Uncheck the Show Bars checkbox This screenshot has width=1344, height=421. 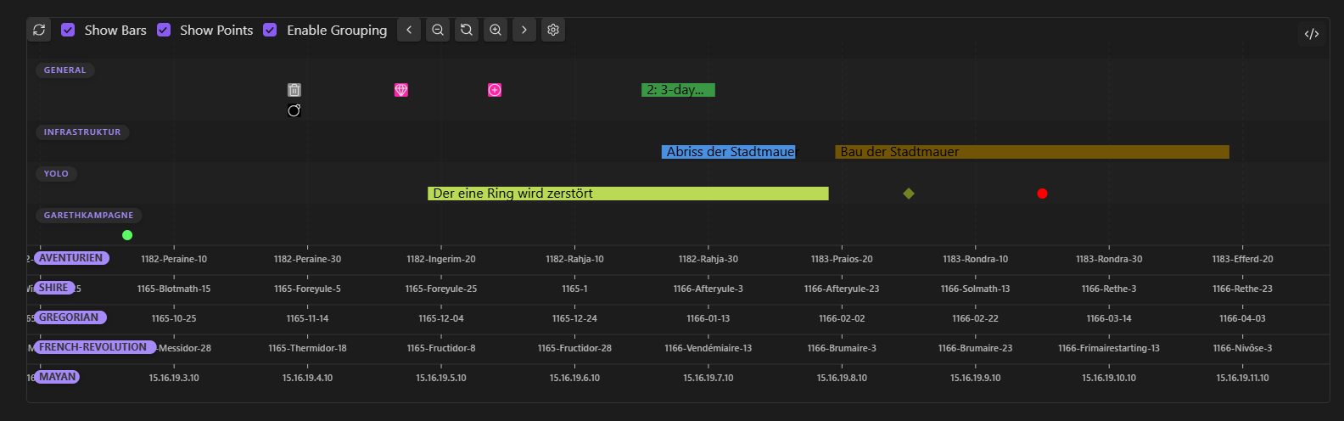68,30
